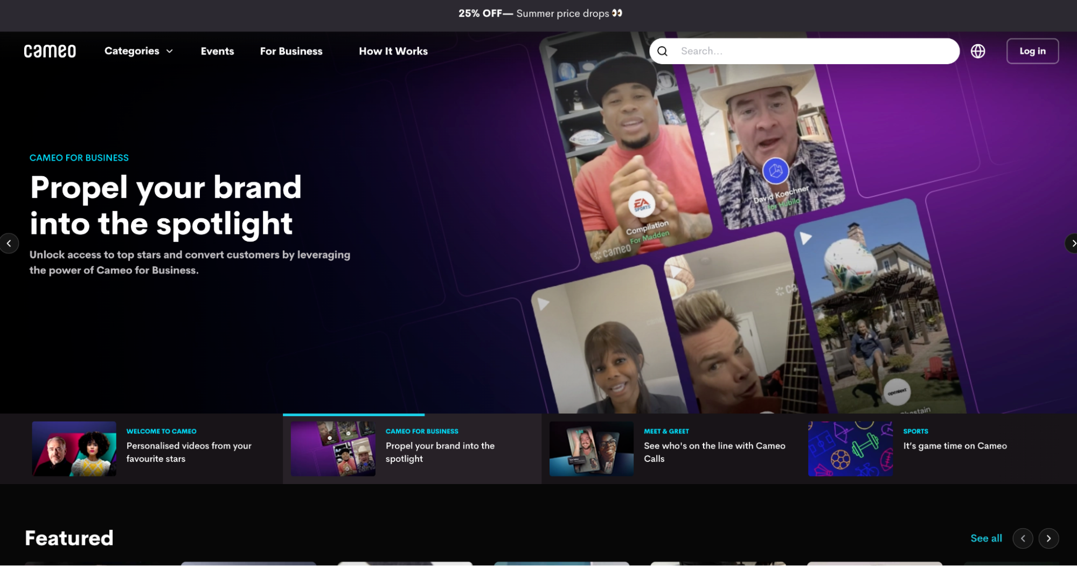Screen dimensions: 1077x566
Task: Click the CAMEO FOR BUSINESS hero label
Action: (x=79, y=158)
